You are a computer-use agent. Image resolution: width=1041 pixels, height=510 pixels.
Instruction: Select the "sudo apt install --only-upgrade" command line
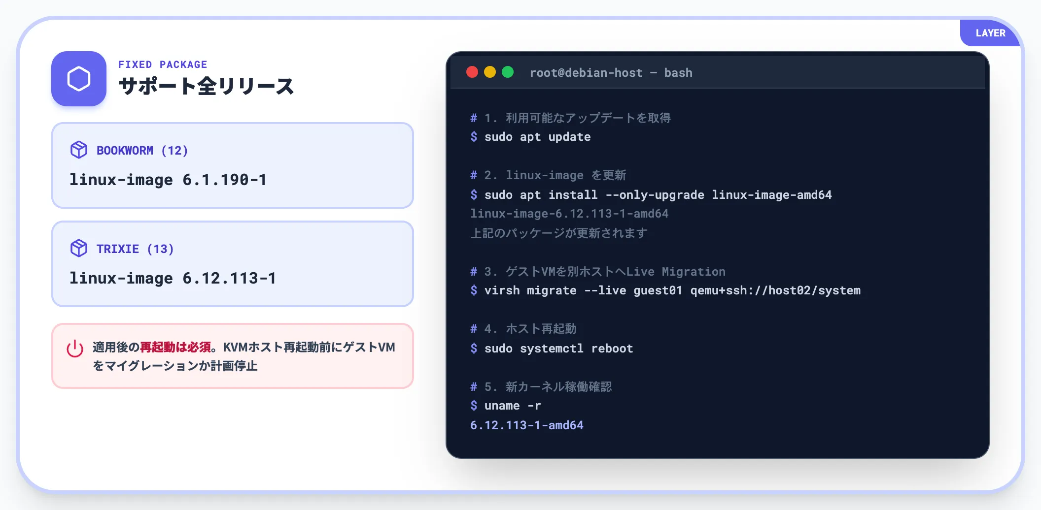coord(651,195)
